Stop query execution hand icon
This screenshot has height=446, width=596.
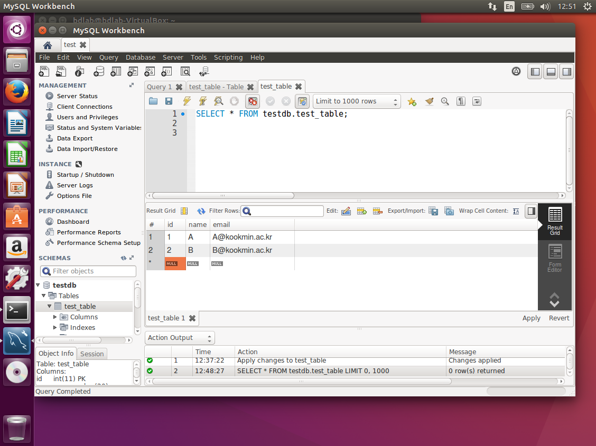point(235,101)
